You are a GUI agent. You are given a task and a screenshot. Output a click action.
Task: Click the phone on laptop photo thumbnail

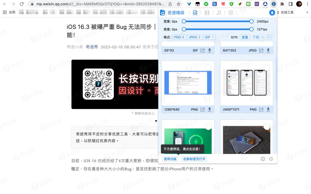[x=246, y=140]
